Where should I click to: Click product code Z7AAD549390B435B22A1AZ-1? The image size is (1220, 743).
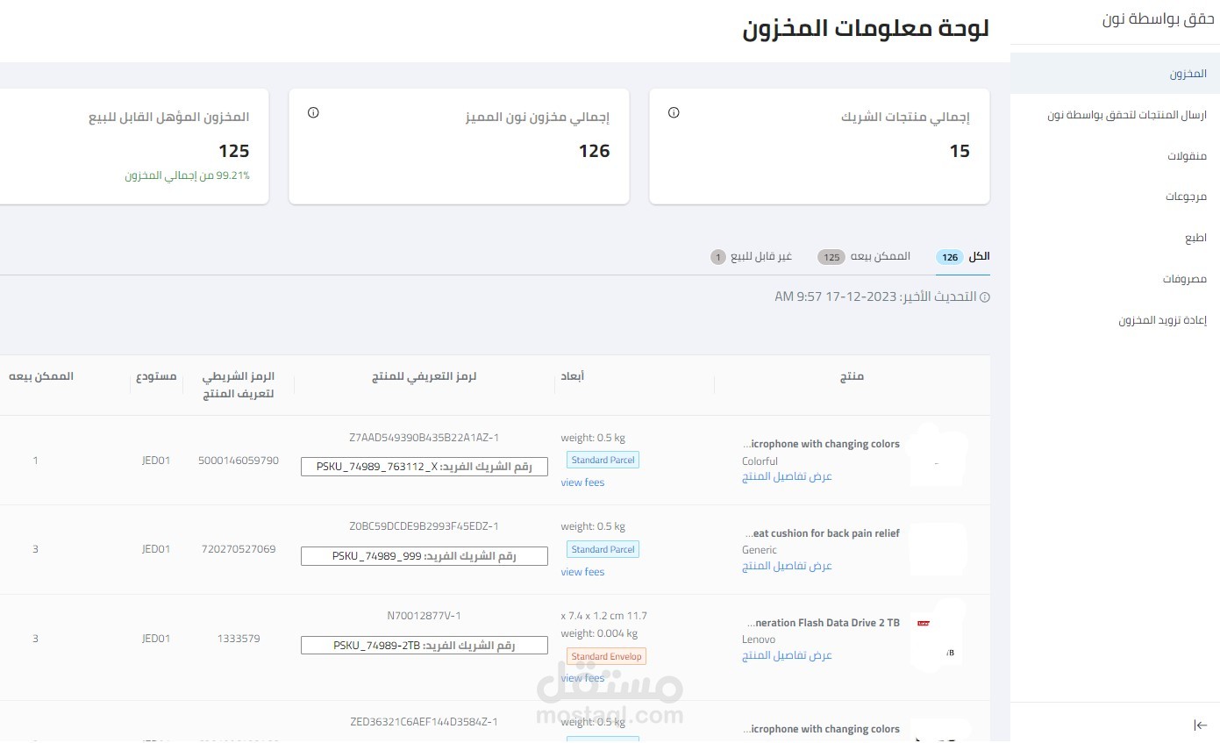tap(424, 437)
